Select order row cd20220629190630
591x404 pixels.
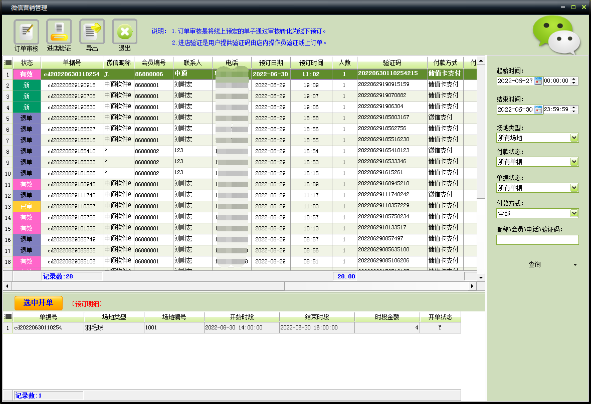point(240,107)
